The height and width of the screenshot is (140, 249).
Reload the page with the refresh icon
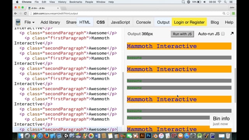coord(25,14)
